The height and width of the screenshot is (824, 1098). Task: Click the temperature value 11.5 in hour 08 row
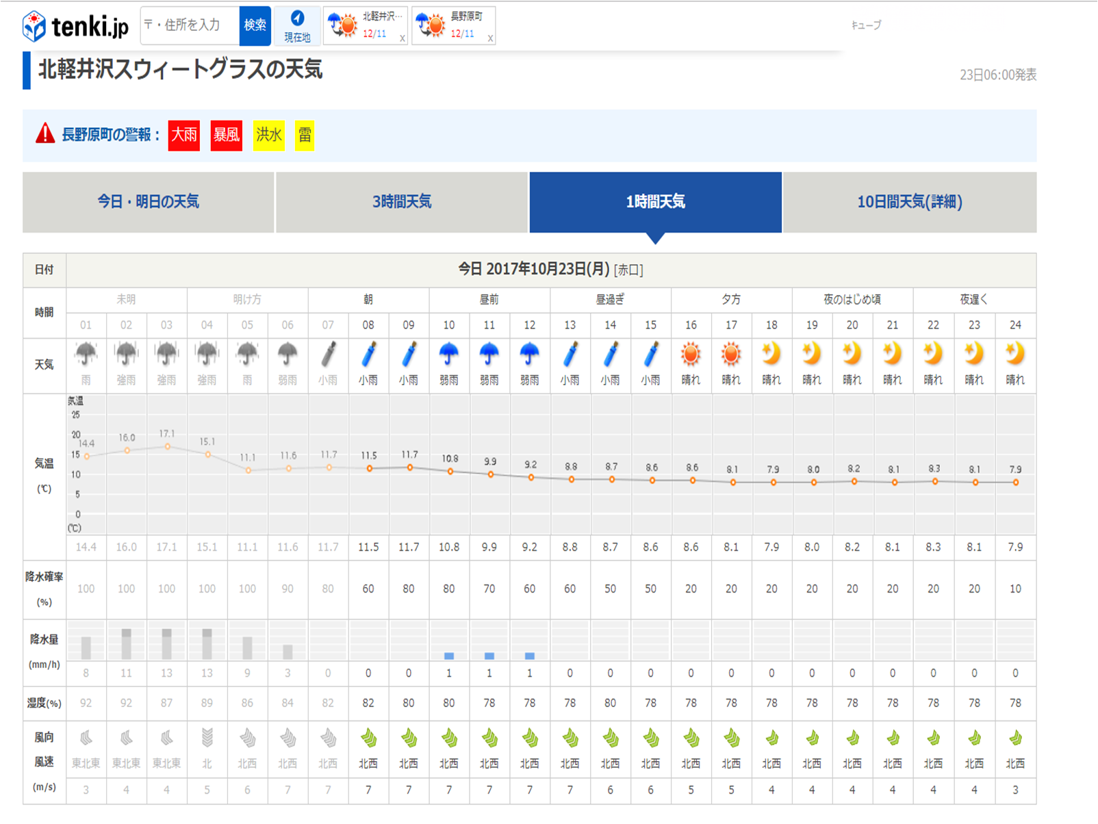coord(368,547)
